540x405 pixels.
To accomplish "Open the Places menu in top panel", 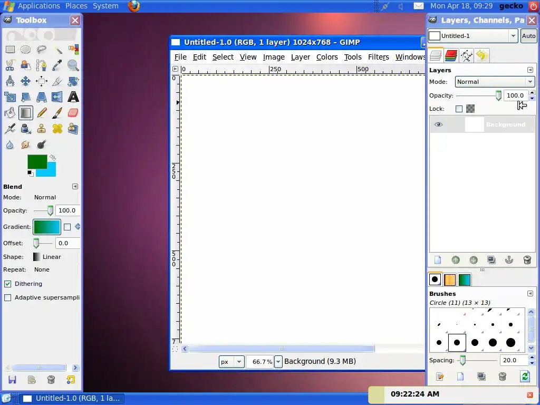I will (76, 6).
